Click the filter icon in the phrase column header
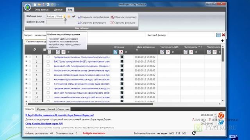Screen dimensions: 250x140 point(58,52)
